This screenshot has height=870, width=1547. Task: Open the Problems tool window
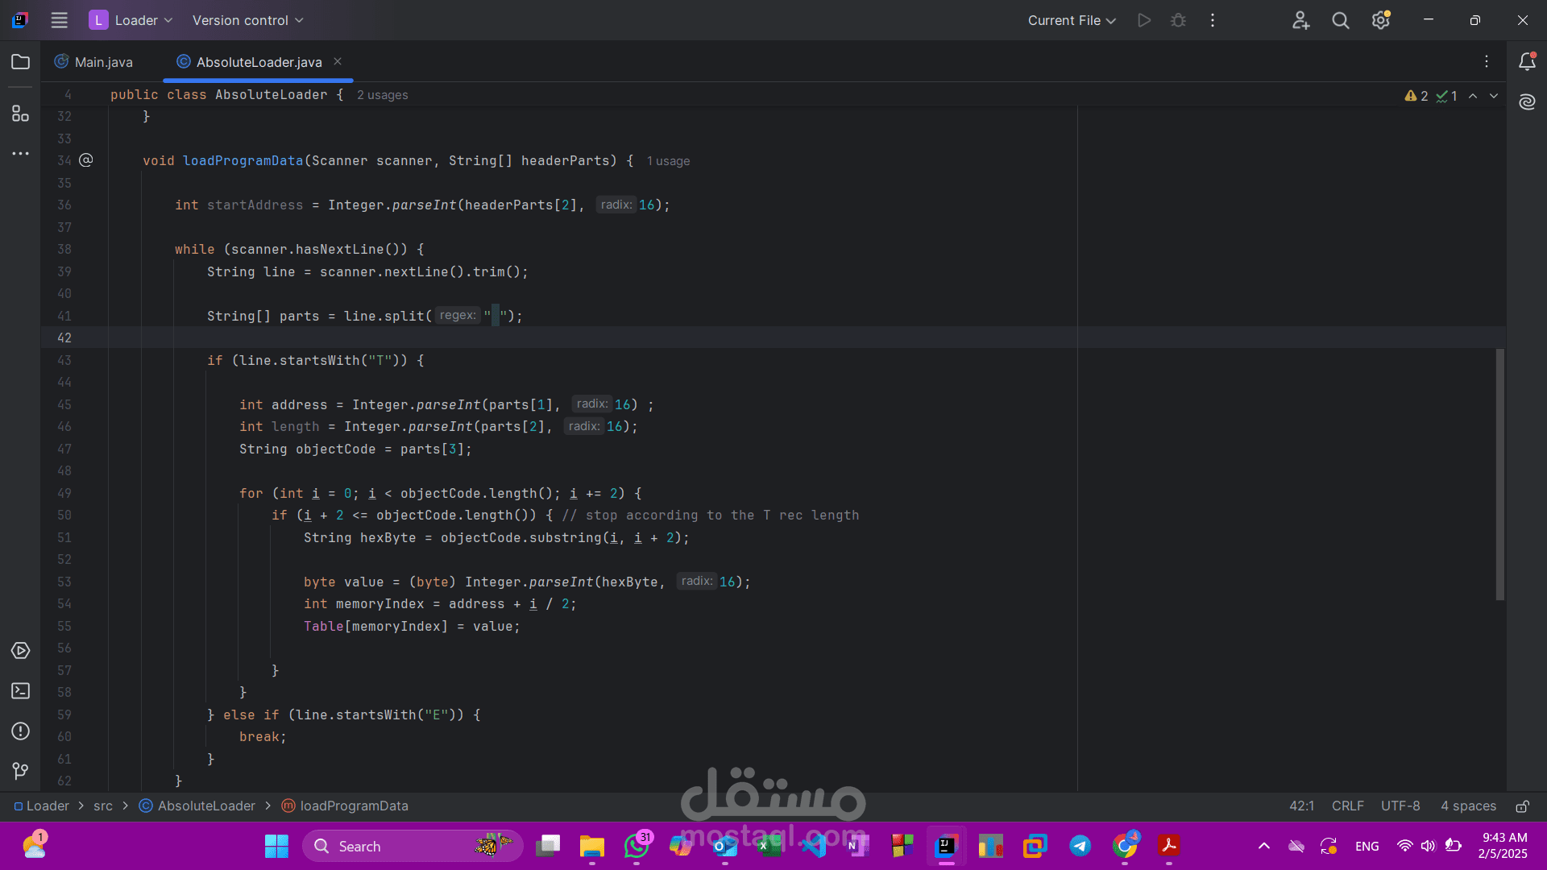pyautogui.click(x=21, y=731)
